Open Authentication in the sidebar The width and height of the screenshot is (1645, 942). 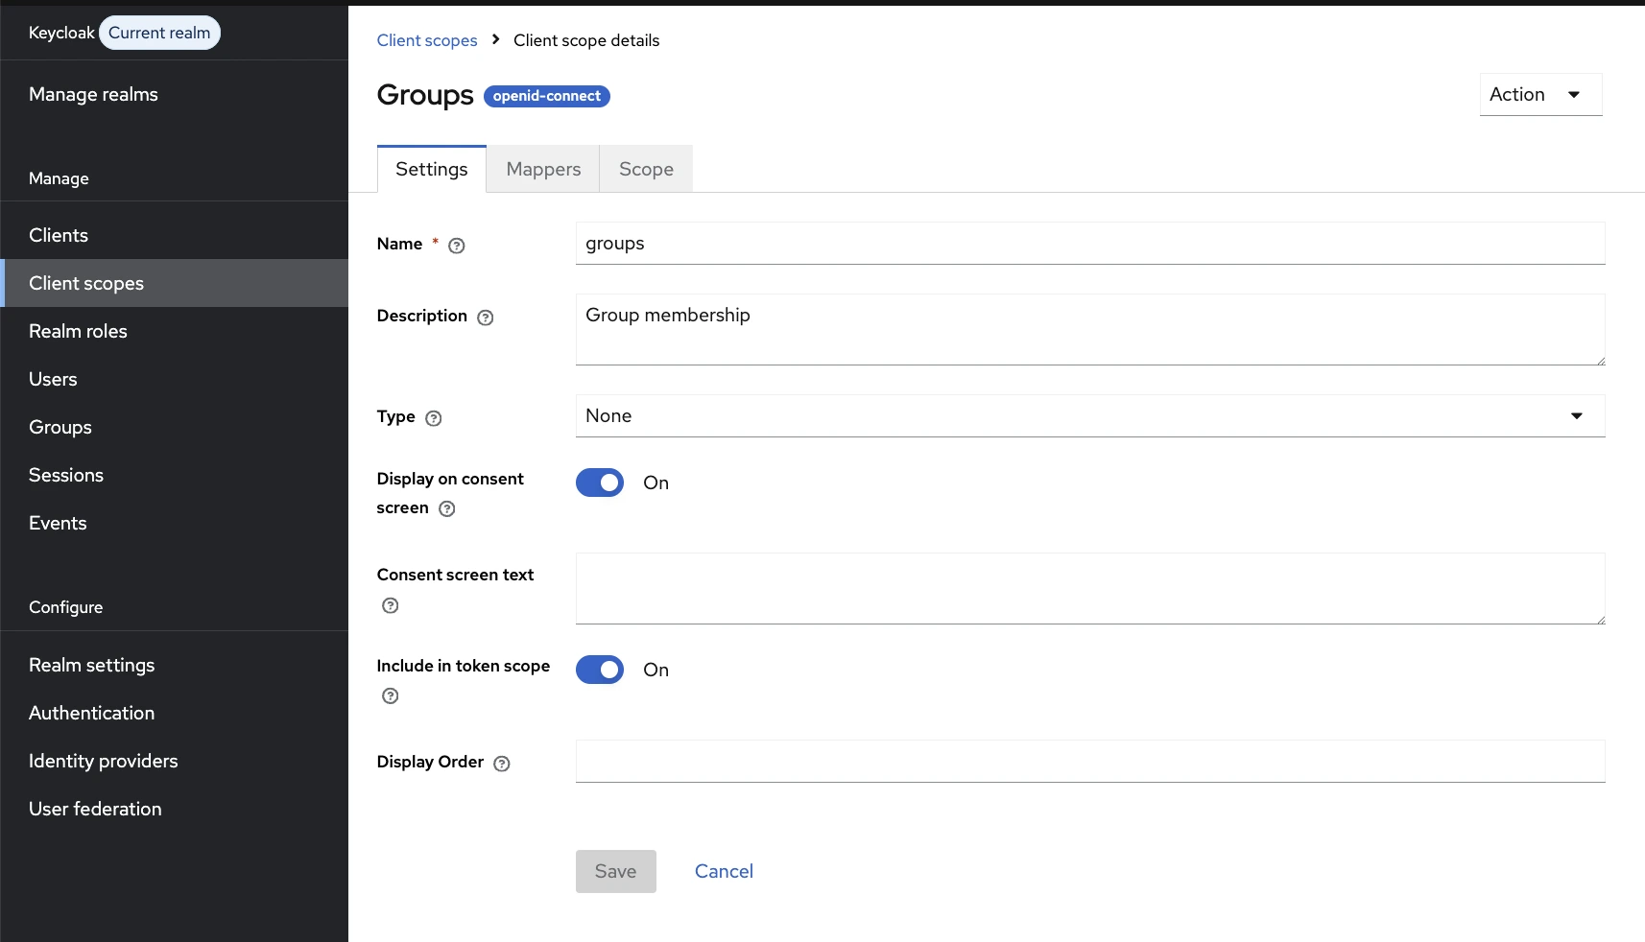175,713
